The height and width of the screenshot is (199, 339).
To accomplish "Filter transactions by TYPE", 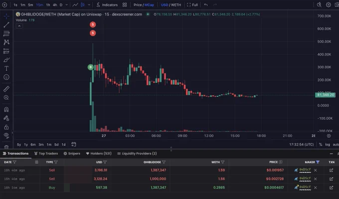I will (x=56, y=162).
